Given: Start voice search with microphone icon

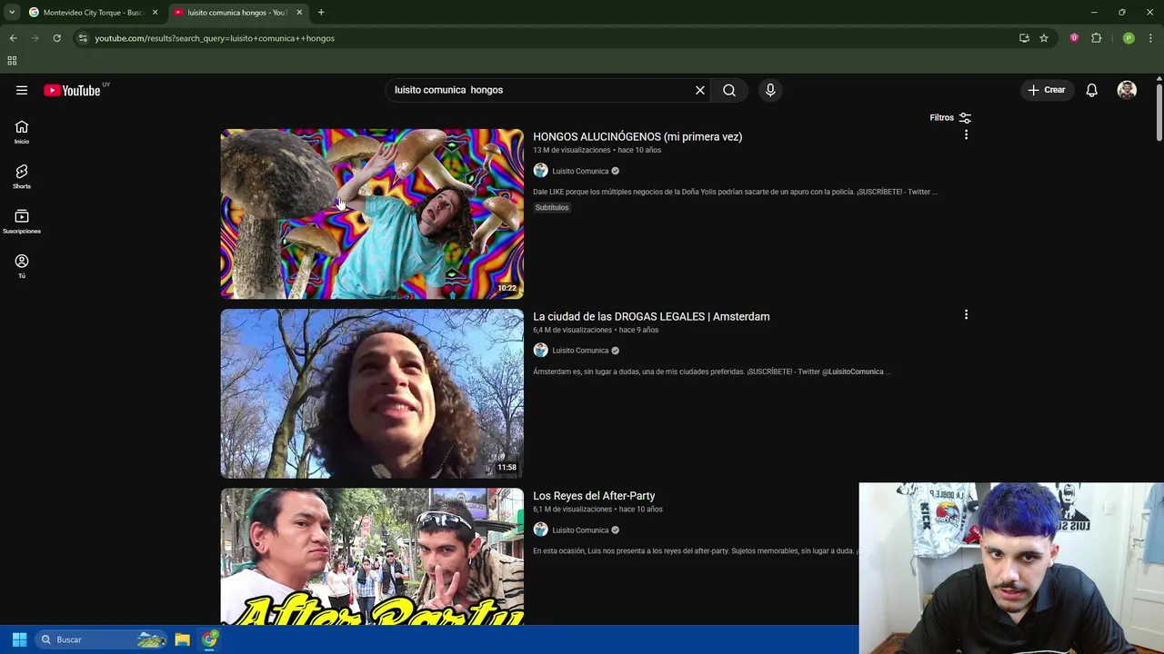Looking at the screenshot, I should pyautogui.click(x=770, y=90).
